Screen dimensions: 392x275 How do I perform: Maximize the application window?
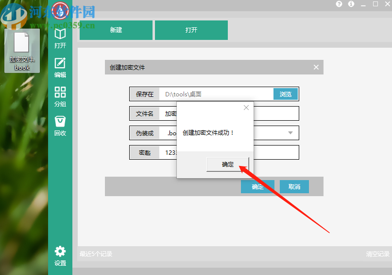(x=375, y=4)
